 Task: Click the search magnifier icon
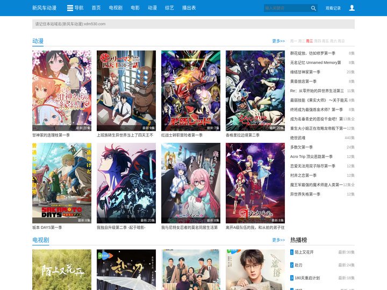(313, 8)
